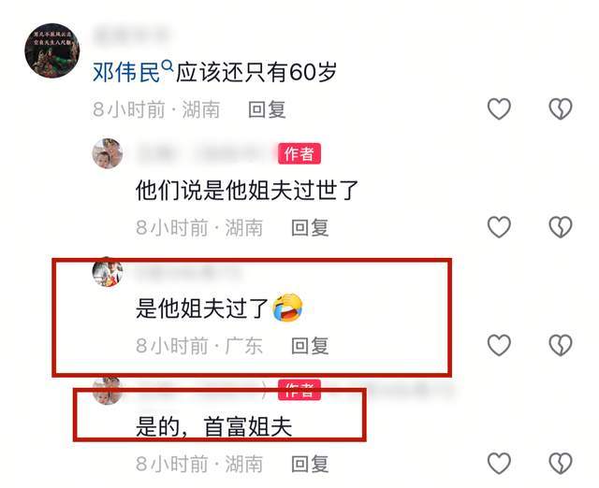Open the author's avatar beside 作者 badge
This screenshot has width=599, height=488.
pos(108,153)
